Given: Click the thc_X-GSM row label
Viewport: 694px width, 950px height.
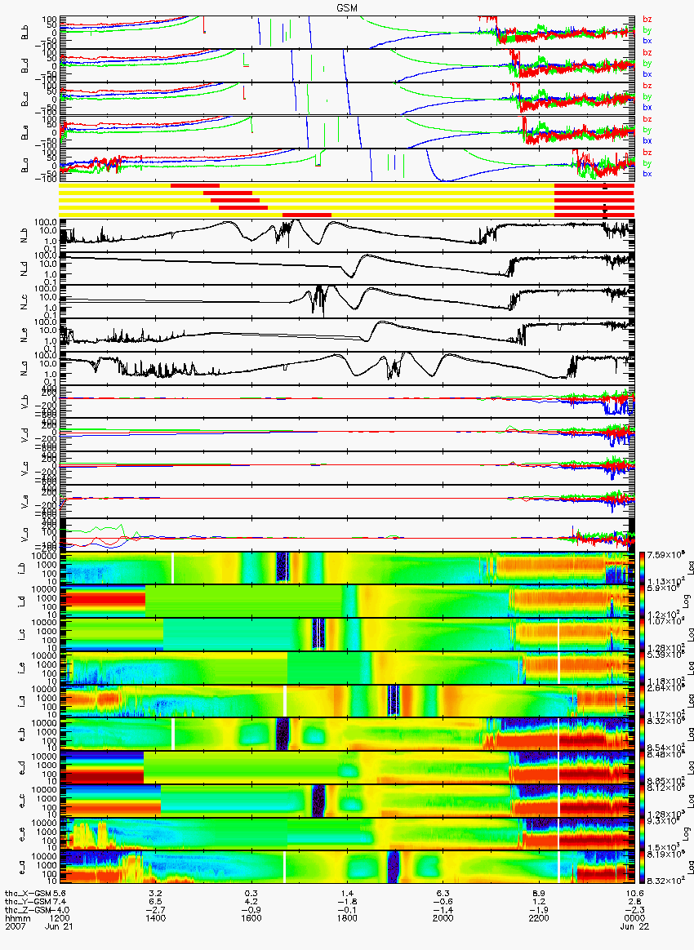Looking at the screenshot, I should (28, 893).
